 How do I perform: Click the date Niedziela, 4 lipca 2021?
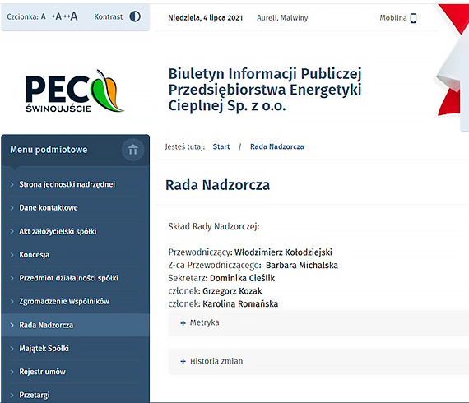pos(206,18)
